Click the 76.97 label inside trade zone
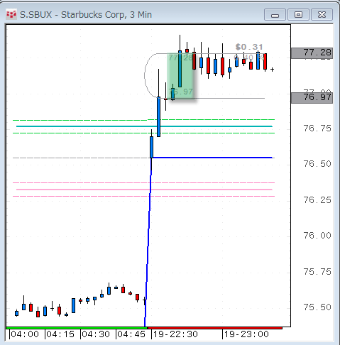340x345 pixels. [181, 92]
